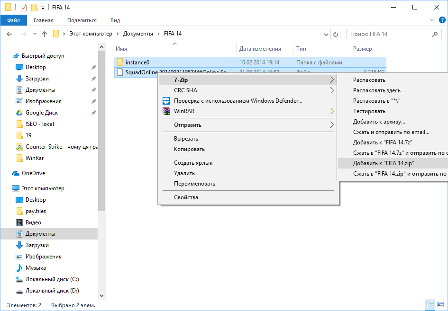
Task: Choose Добавить к "FIFA 14.7z"
Action: [393, 142]
